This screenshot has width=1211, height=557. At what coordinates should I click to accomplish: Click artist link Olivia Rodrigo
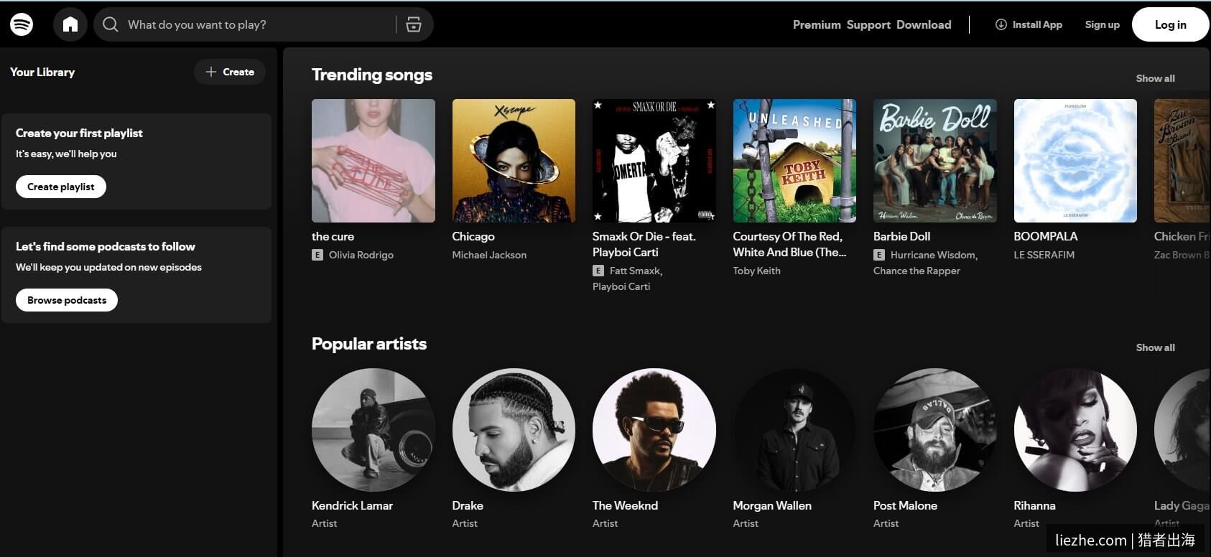tap(361, 255)
